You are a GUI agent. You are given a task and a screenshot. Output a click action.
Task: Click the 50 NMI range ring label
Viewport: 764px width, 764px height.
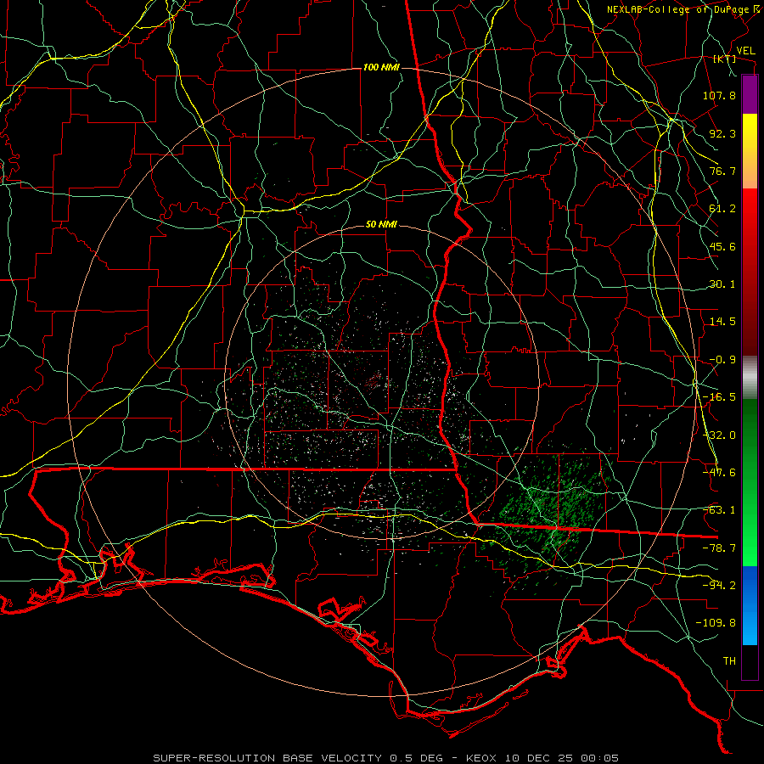pyautogui.click(x=381, y=225)
